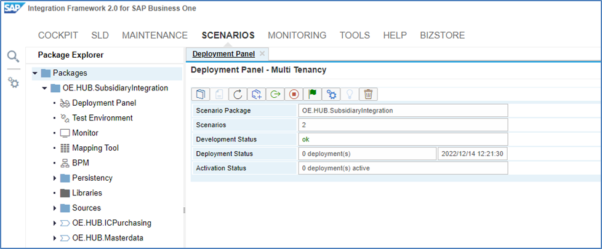602x249 pixels.
Task: Click the green flag toolbar icon
Action: click(313, 94)
